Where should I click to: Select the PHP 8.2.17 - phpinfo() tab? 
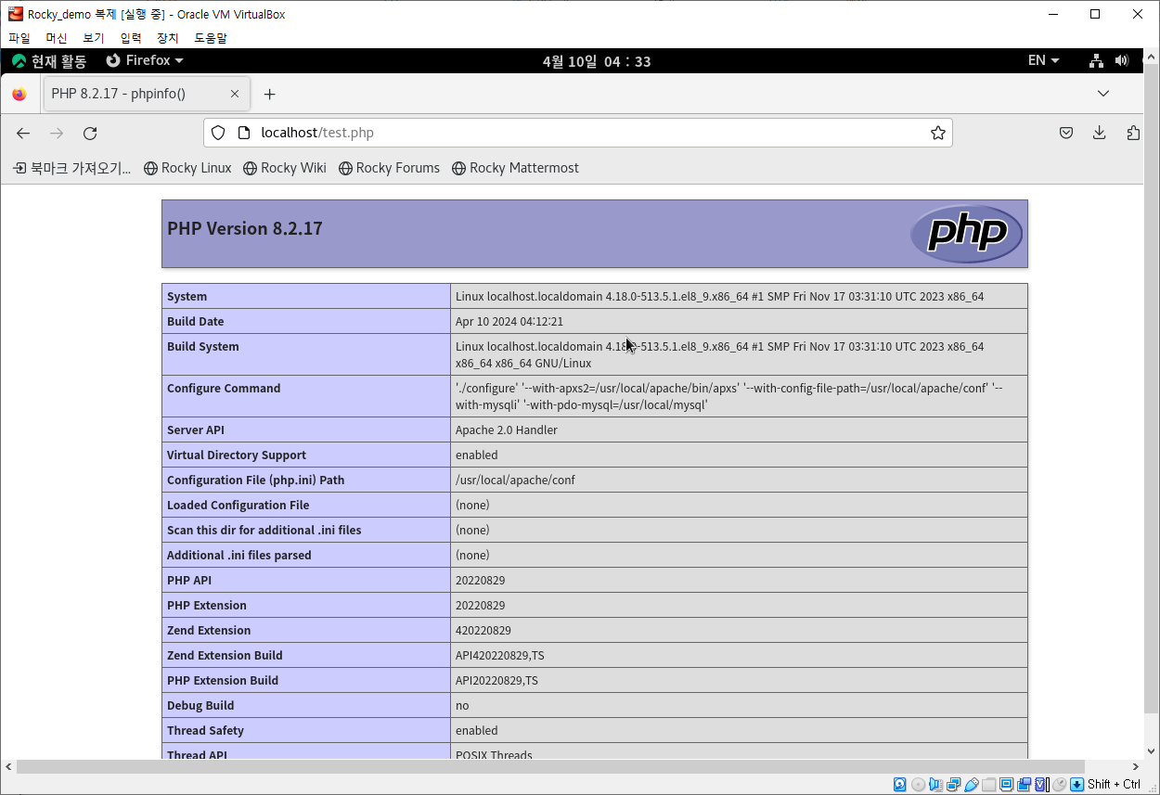(146, 94)
